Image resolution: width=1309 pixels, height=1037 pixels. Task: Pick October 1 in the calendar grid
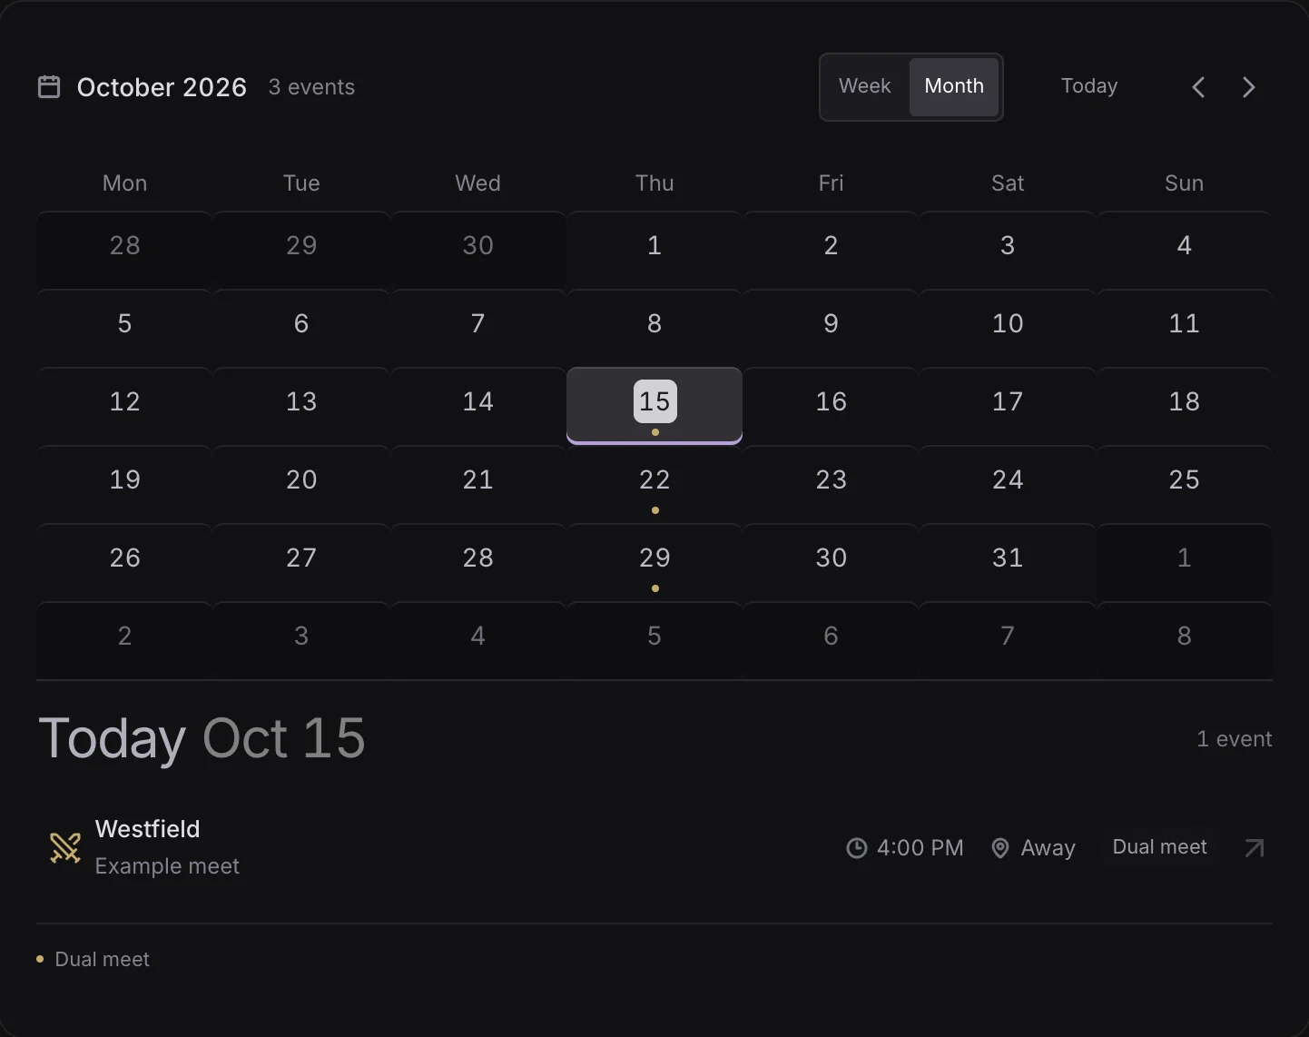pyautogui.click(x=654, y=251)
